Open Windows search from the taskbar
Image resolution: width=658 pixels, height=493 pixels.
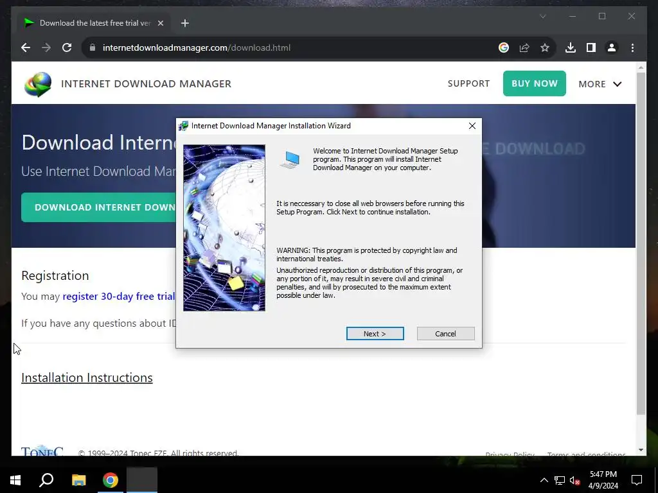pyautogui.click(x=46, y=480)
